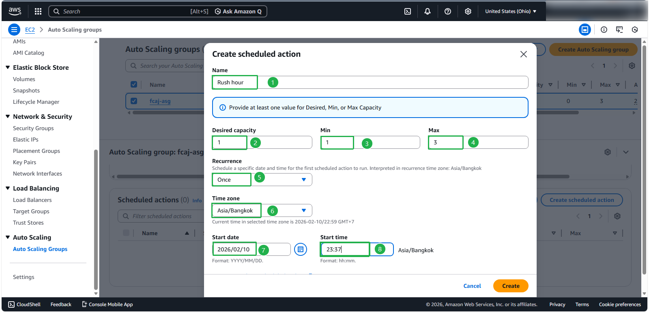Viewport: 649px width, 313px height.
Task: Collapse the Auto Scaling sidebar section
Action: pyautogui.click(x=8, y=237)
